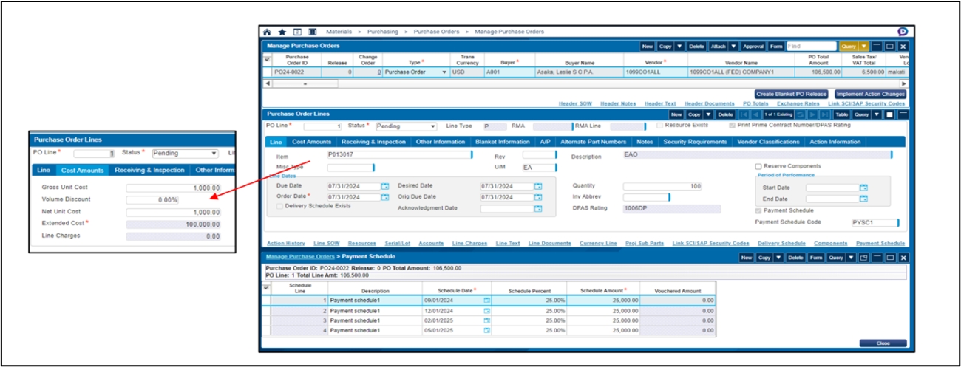Click the user profile icon at top right
Screen dimensions: 961x367
tap(903, 32)
